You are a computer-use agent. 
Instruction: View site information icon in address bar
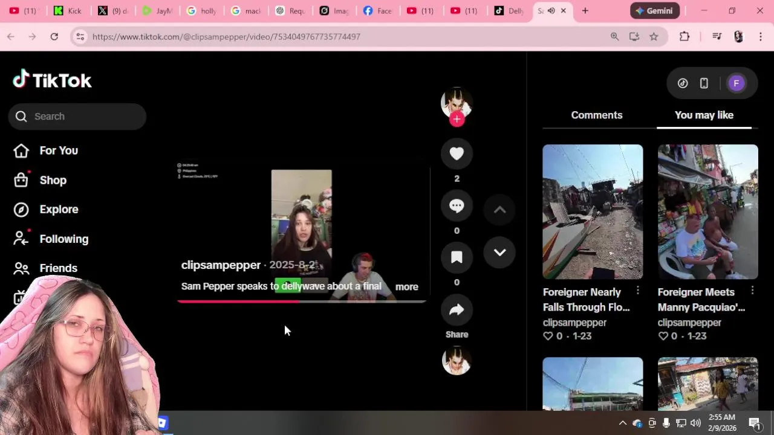[x=80, y=37]
